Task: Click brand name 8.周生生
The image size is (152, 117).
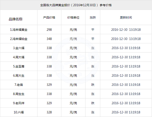Action: pos(19,94)
